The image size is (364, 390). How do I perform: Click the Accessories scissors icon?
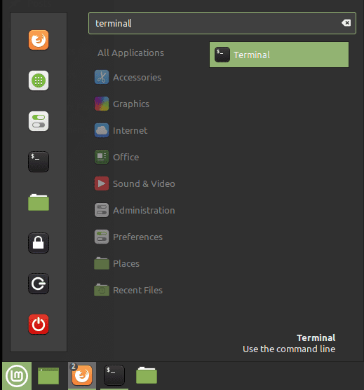[x=102, y=77]
